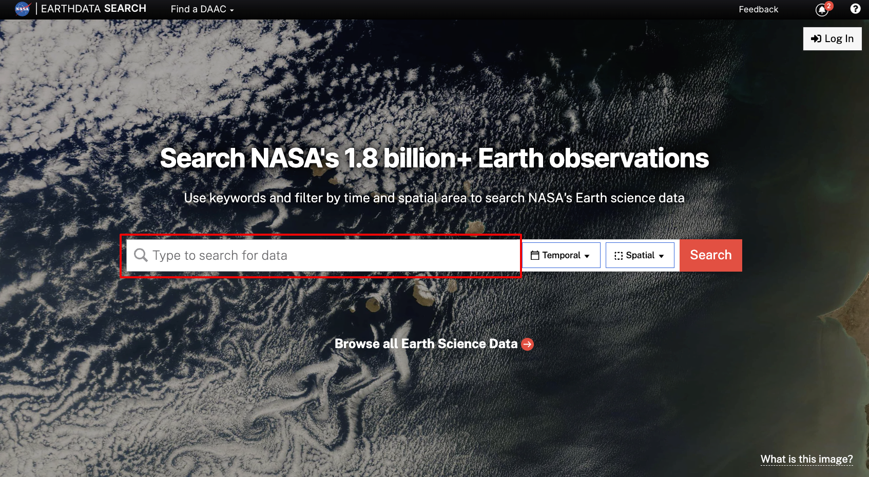The image size is (869, 477).
Task: Click the help question mark icon
Action: tap(855, 9)
